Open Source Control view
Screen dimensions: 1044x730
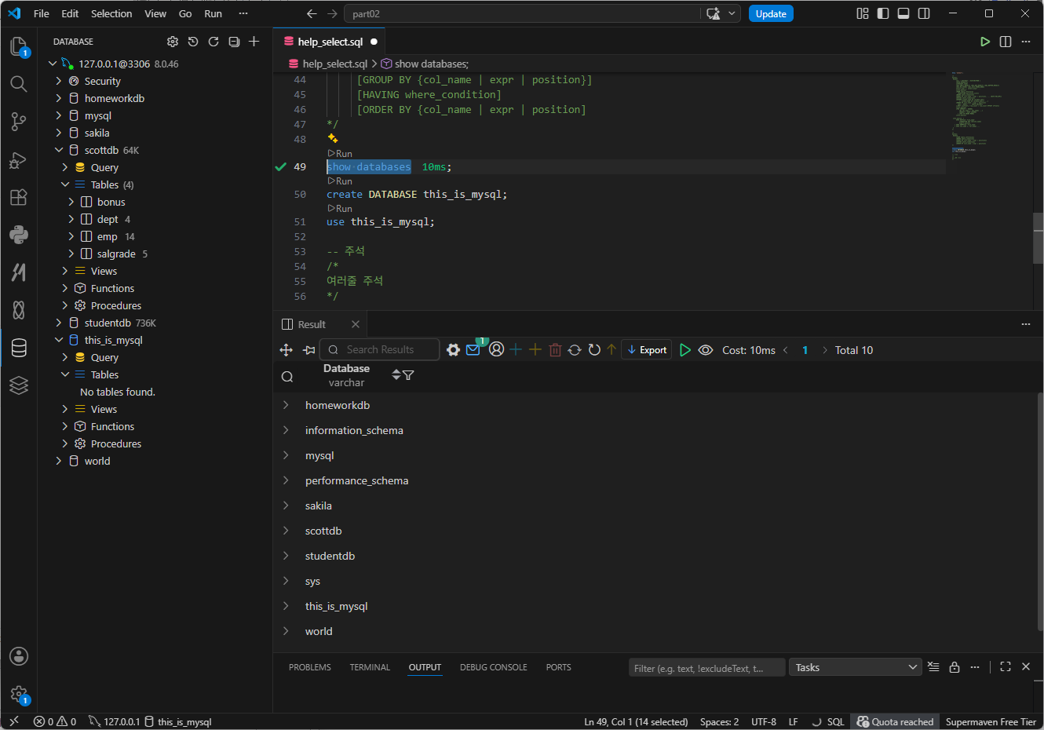[x=19, y=122]
